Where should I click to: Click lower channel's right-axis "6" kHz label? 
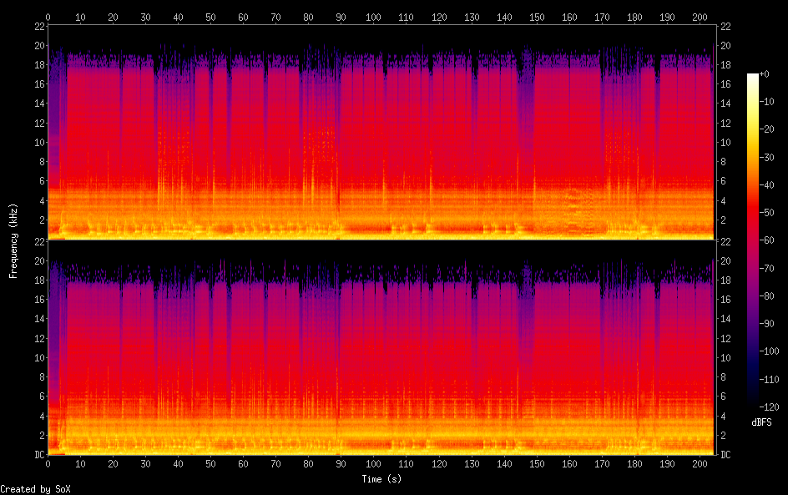[723, 397]
